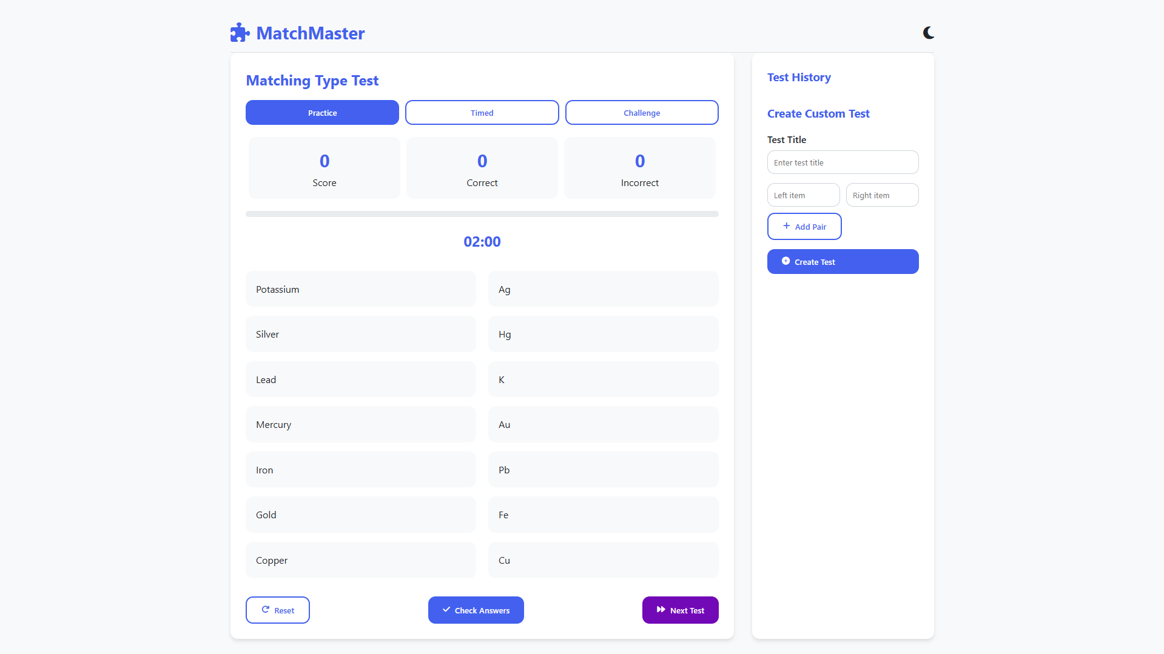This screenshot has width=1164, height=654.
Task: Pick the Au symbol option
Action: (603, 424)
